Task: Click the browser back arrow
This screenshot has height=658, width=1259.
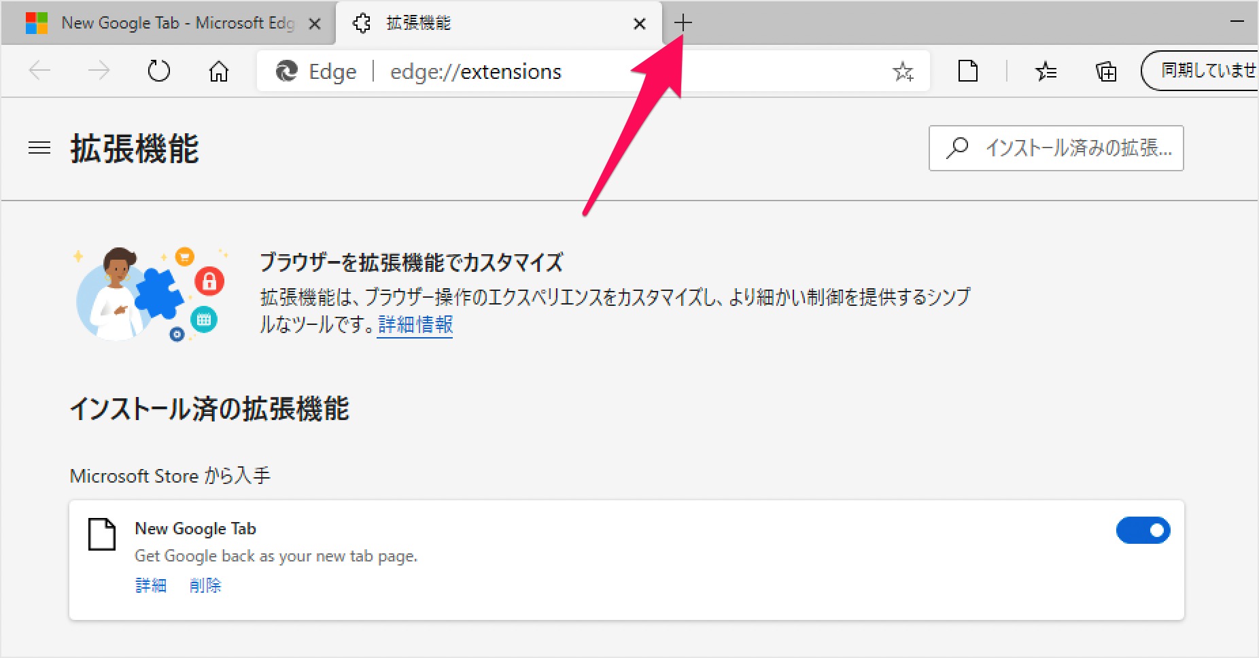Action: tap(40, 71)
